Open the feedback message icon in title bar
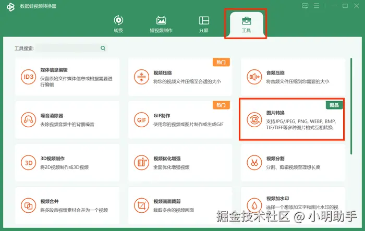This screenshot has height=231, width=365. [305, 6]
